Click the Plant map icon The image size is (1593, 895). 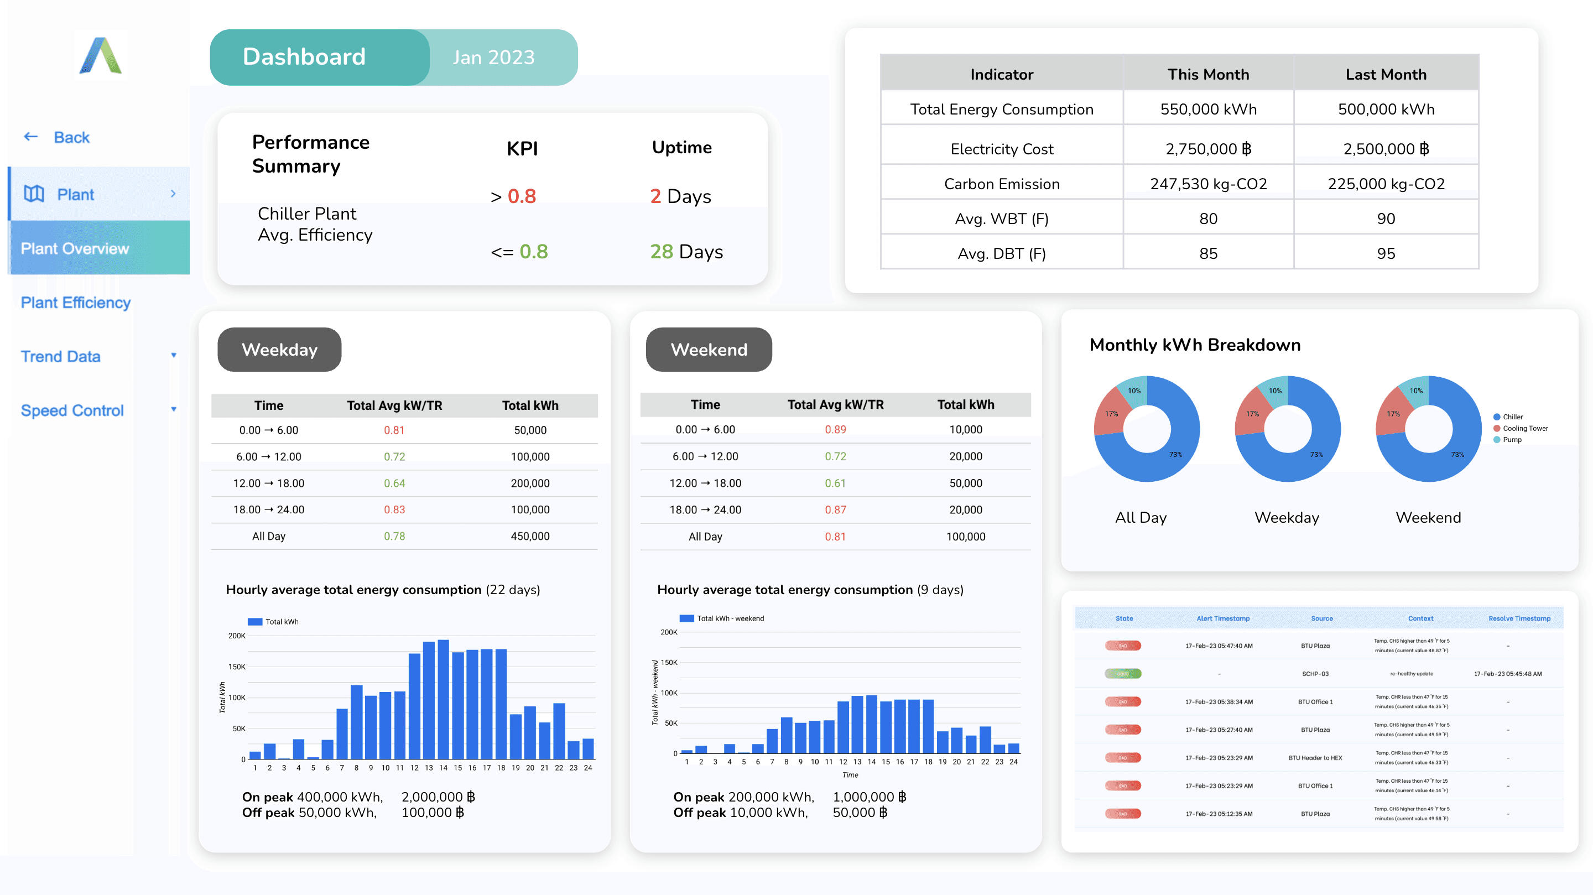coord(34,194)
